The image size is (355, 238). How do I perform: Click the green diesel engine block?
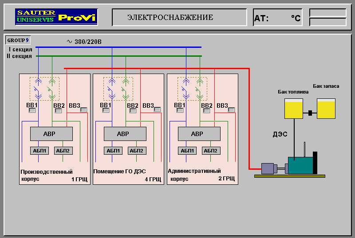(x=301, y=165)
